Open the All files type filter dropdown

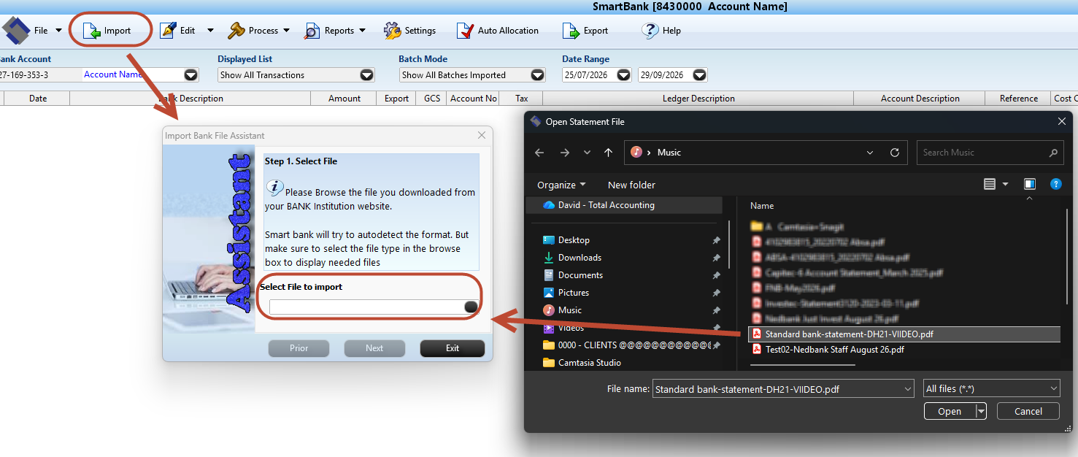tap(991, 389)
